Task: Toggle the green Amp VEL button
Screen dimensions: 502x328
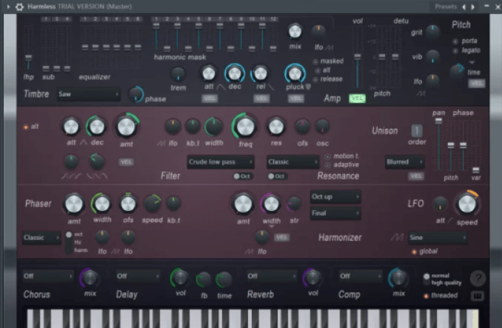Action: [357, 98]
